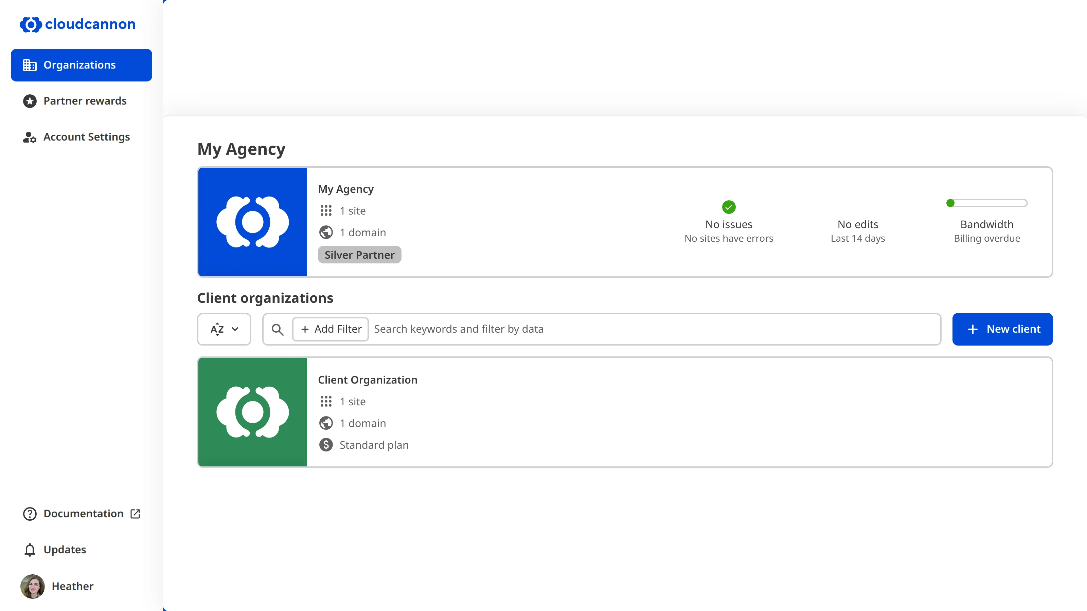
Task: Click the Partner rewards star icon
Action: [x=30, y=101]
